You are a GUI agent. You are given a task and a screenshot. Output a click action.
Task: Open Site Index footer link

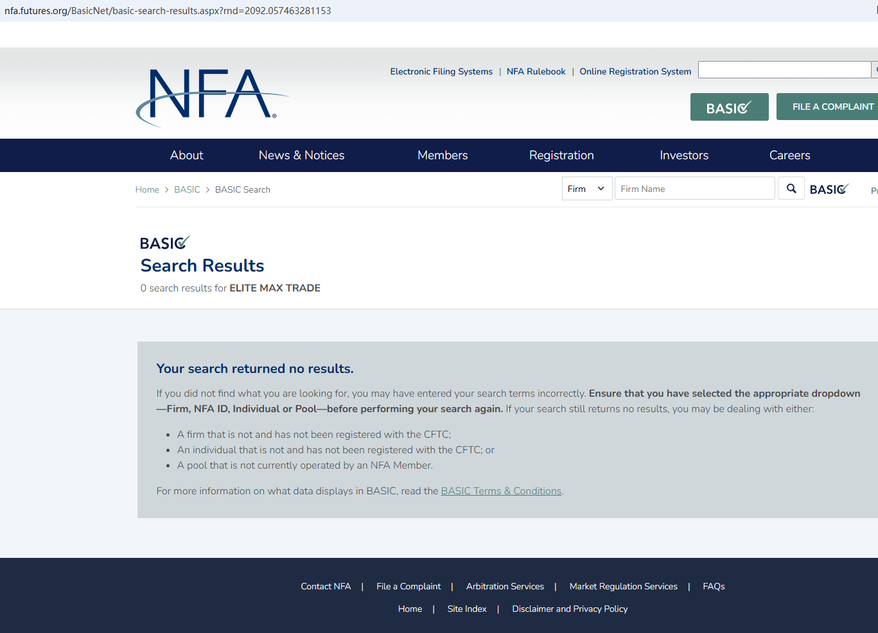click(x=467, y=609)
